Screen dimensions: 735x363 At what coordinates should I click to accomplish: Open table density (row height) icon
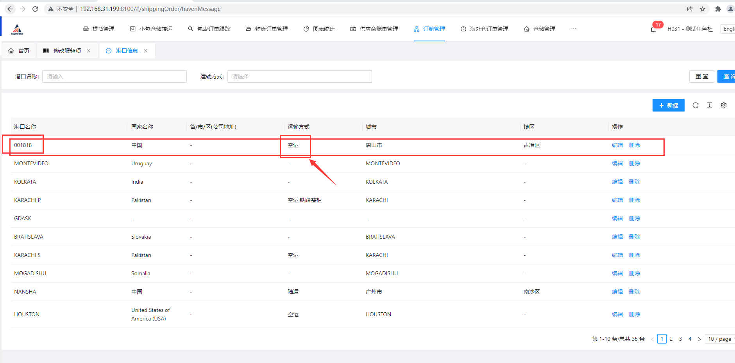click(x=710, y=105)
